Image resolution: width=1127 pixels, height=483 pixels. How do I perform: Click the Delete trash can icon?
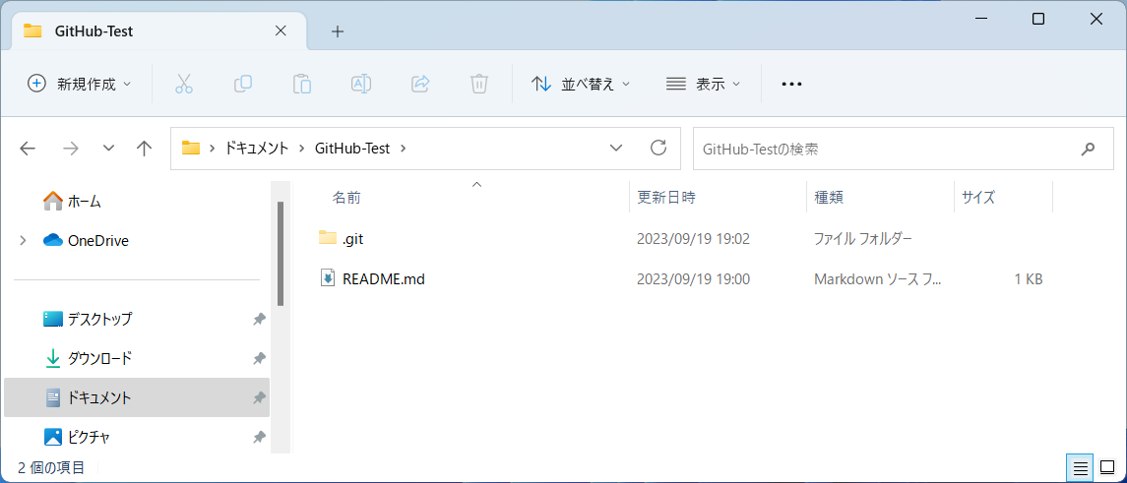point(479,84)
